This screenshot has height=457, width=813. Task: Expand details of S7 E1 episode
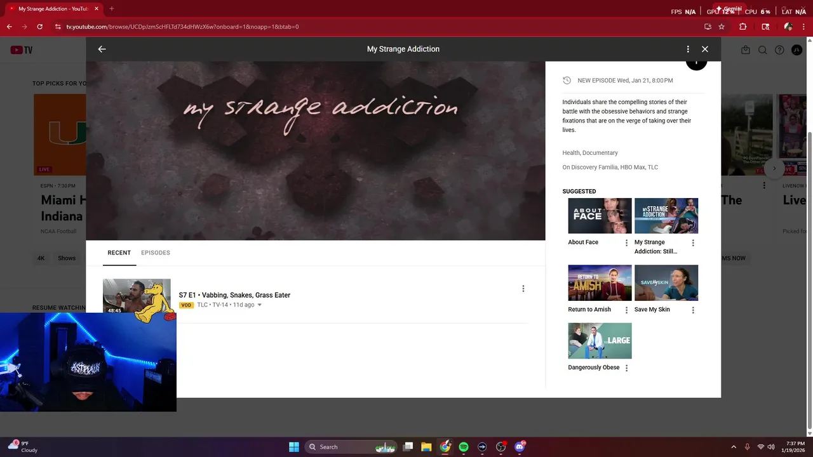tap(259, 305)
